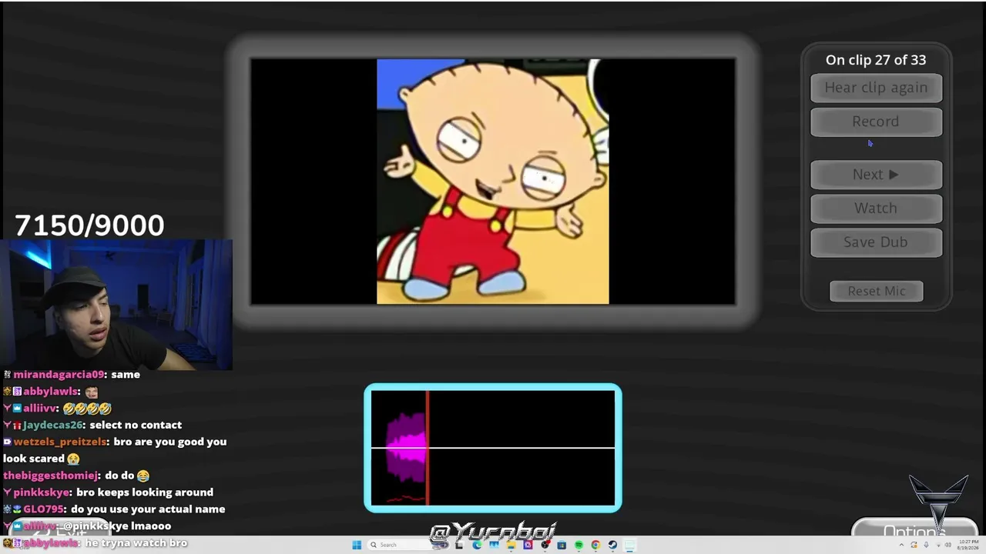Image resolution: width=986 pixels, height=554 pixels.
Task: Click the sync update tray icon
Action: click(x=914, y=545)
